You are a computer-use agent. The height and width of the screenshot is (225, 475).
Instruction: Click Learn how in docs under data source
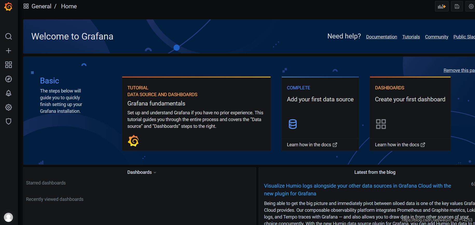[x=312, y=145]
